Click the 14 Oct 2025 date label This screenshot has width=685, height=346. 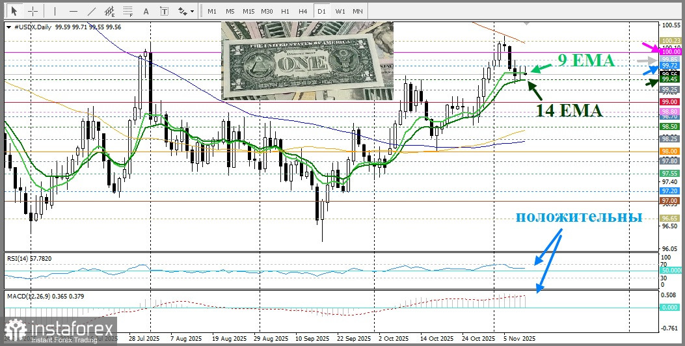437,339
